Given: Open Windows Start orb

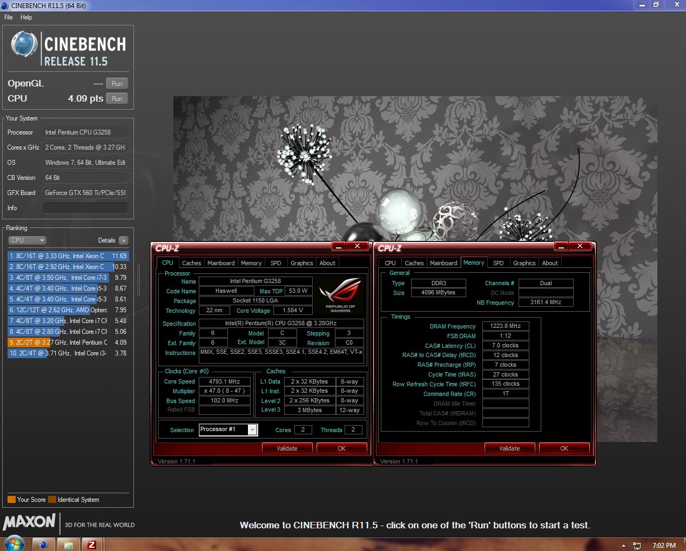Looking at the screenshot, I should coord(14,544).
